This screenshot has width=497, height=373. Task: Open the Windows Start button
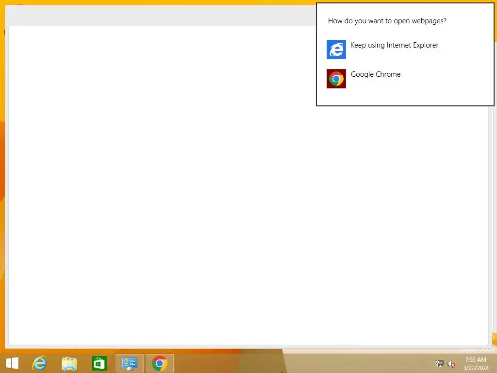(x=12, y=363)
